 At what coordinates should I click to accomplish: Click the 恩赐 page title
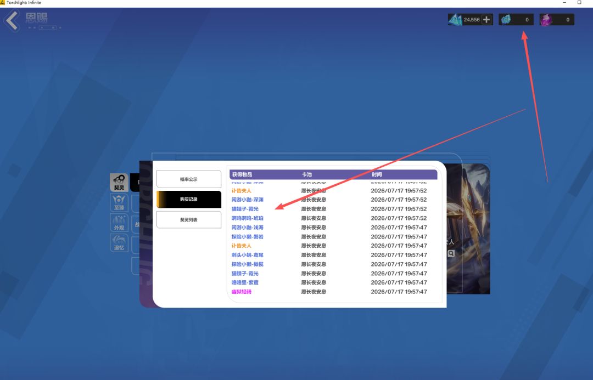37,18
